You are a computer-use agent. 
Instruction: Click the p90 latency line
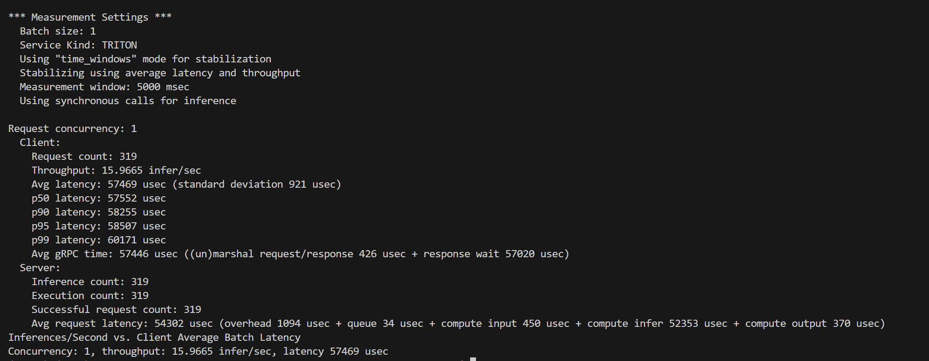(x=99, y=212)
